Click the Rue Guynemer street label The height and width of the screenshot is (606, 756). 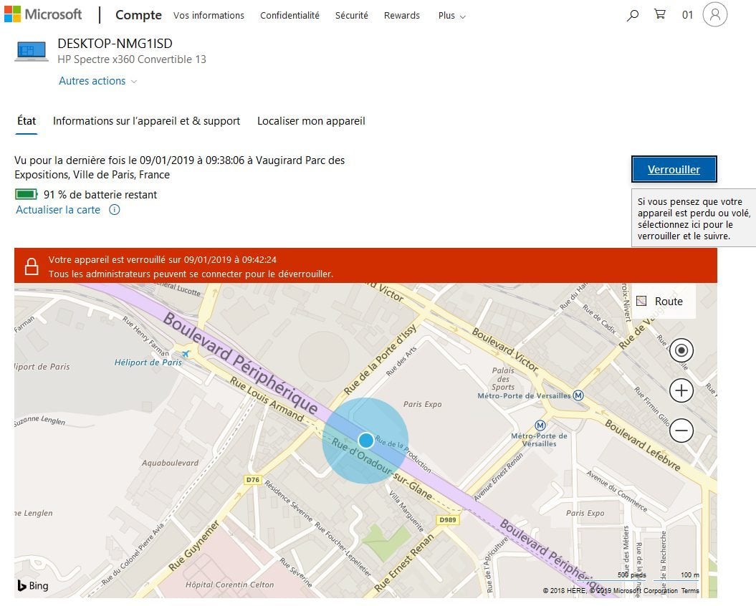coord(193,546)
